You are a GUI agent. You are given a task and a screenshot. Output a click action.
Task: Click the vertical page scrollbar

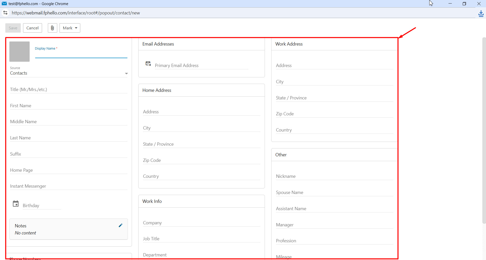tap(484, 130)
